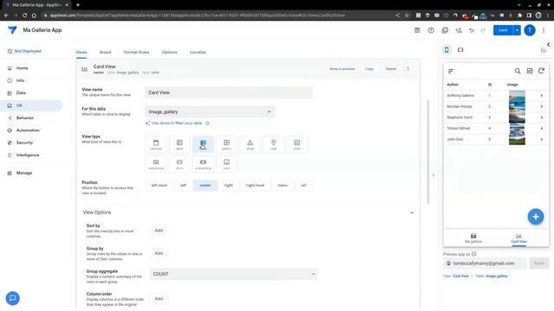Switch to the Format Rules tab
554x311 pixels.
(x=137, y=52)
